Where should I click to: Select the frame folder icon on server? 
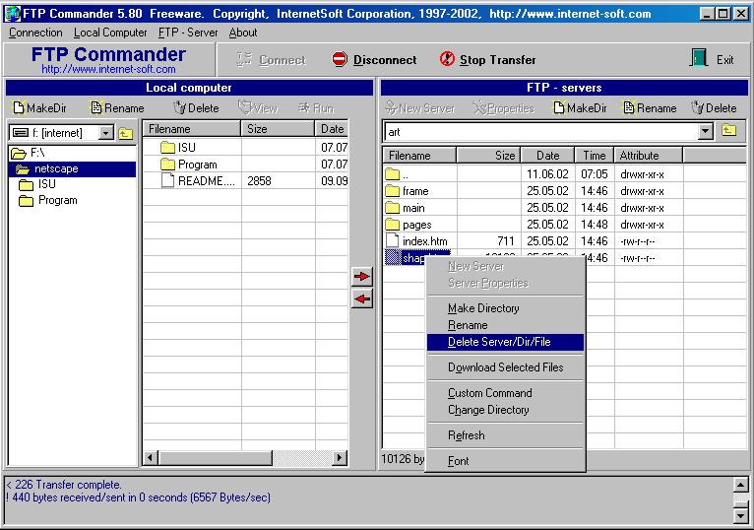pyautogui.click(x=393, y=191)
